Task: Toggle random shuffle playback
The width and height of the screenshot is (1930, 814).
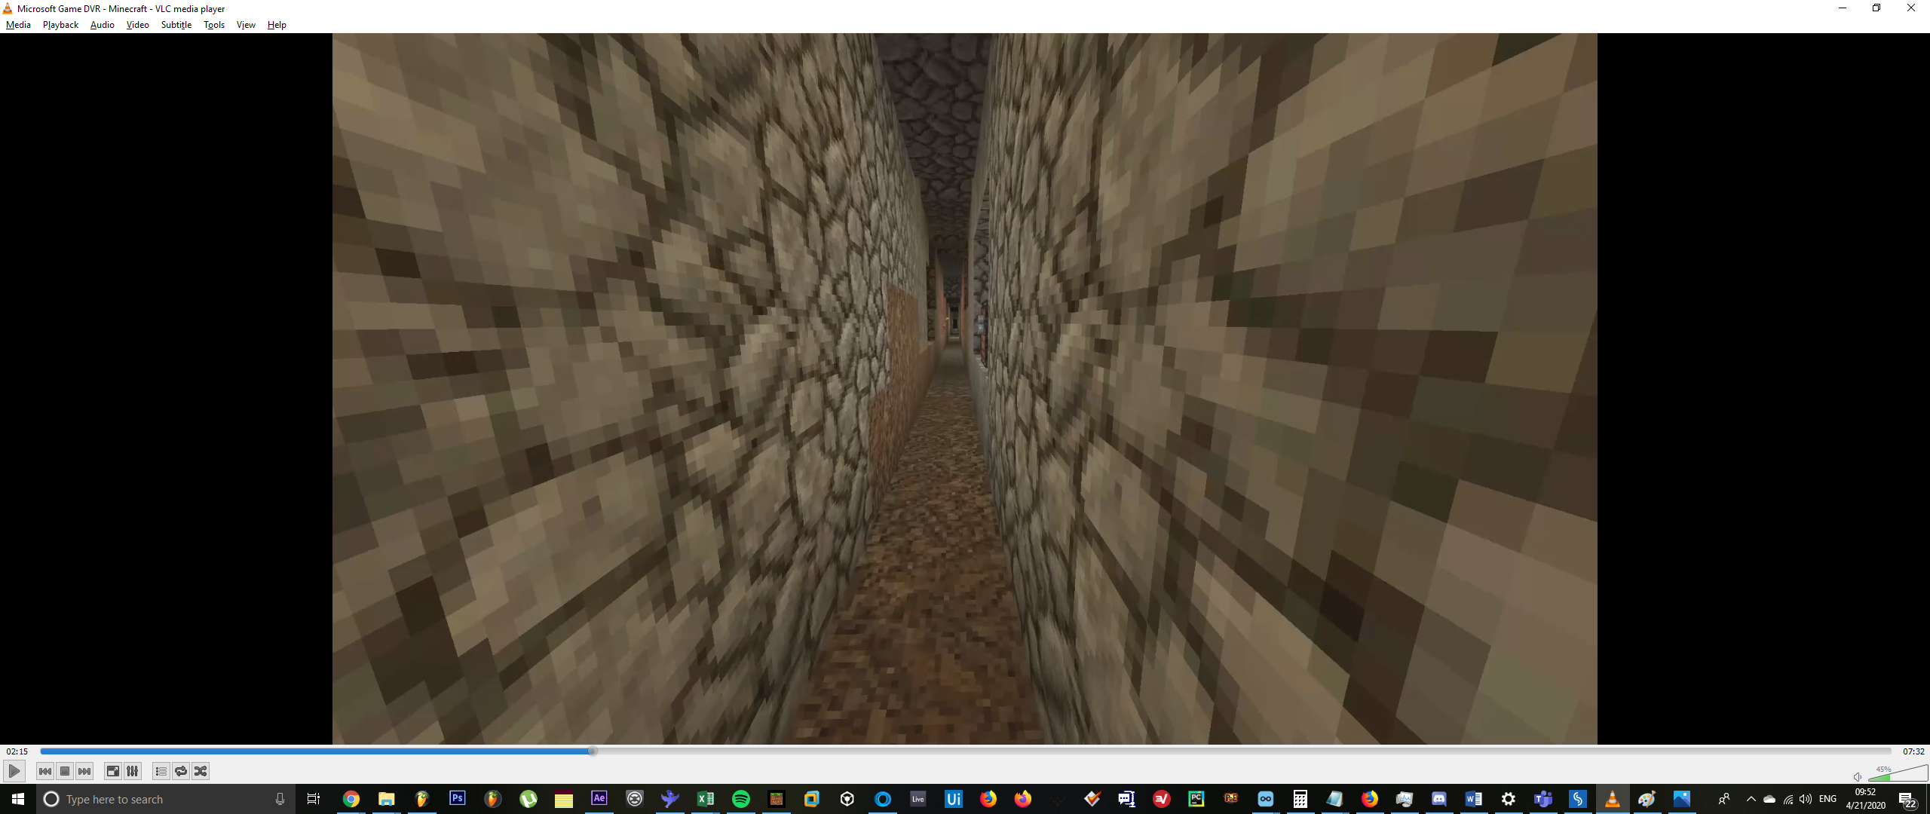Action: (201, 771)
